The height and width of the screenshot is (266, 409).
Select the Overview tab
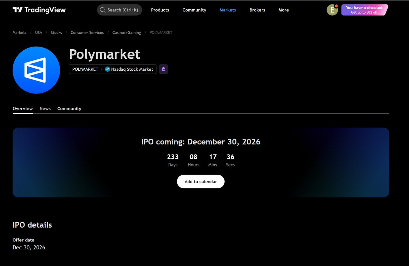(x=23, y=109)
